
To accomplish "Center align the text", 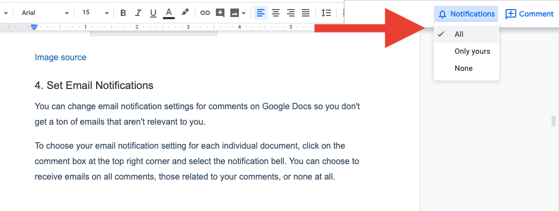I will 276,13.
